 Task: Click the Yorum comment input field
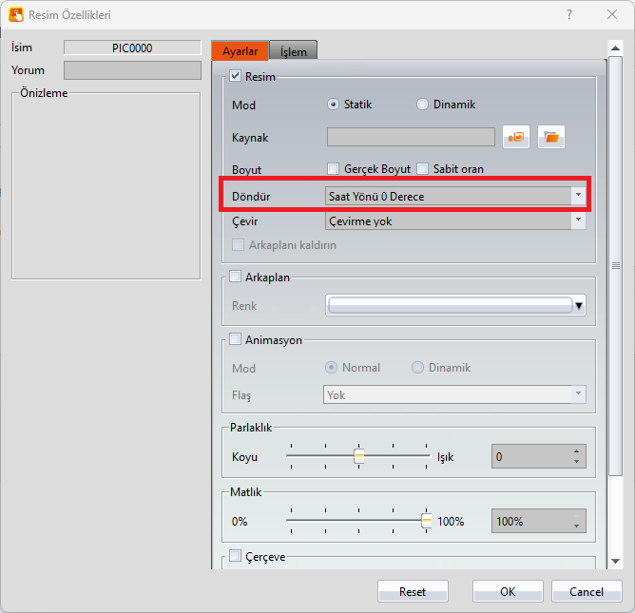[132, 70]
